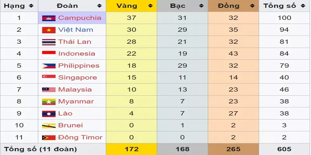The width and height of the screenshot is (311, 155).
Task: Sort table by Đoàn column arrows
Action: pos(100,6)
